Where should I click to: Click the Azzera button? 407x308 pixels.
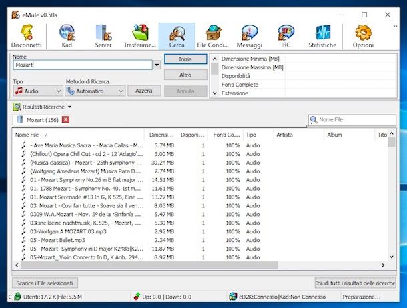pos(144,91)
